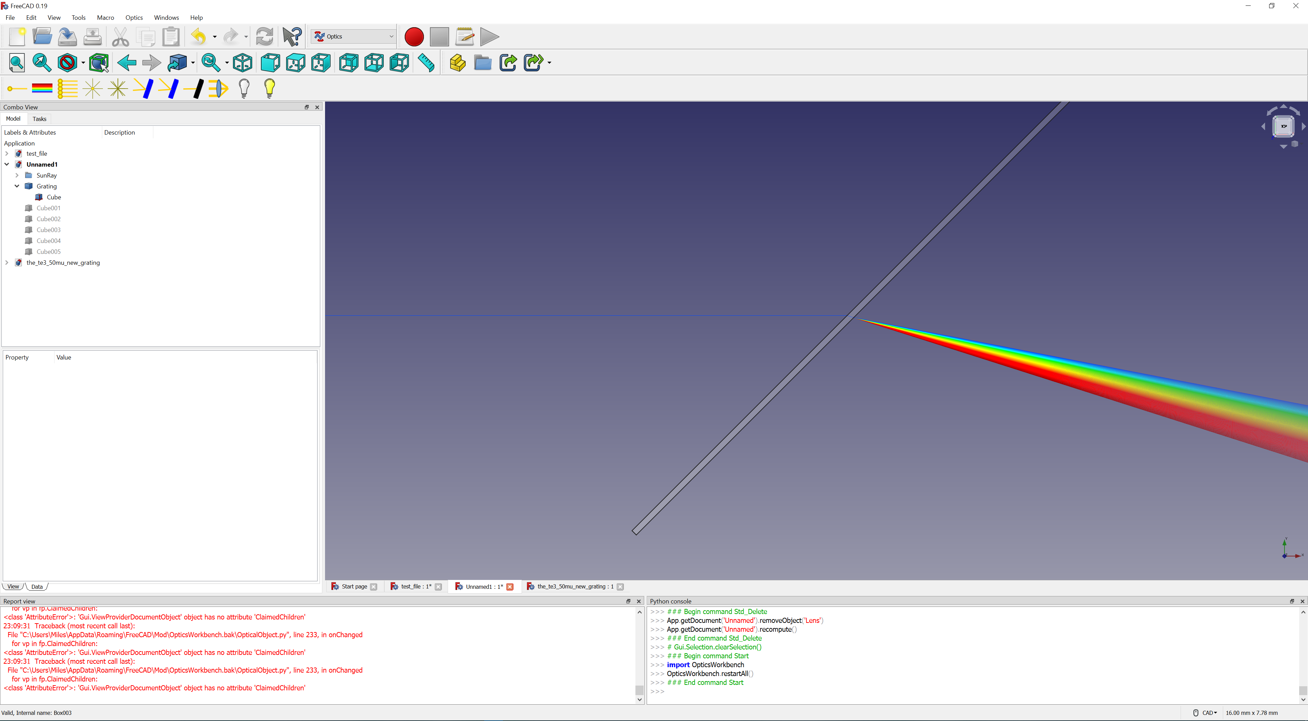Open the Data property tab
Viewport: 1308px width, 721px height.
(37, 586)
